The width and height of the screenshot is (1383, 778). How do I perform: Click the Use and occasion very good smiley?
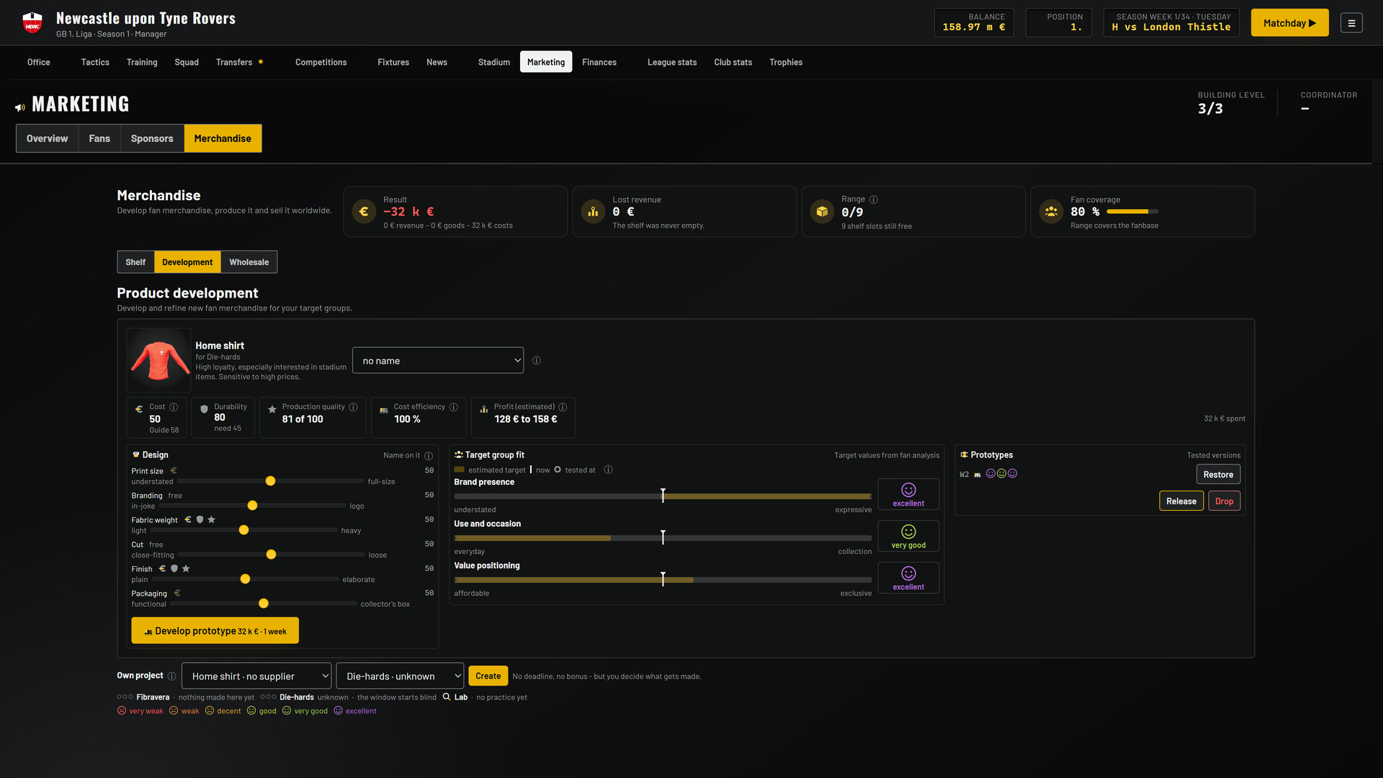tap(908, 532)
